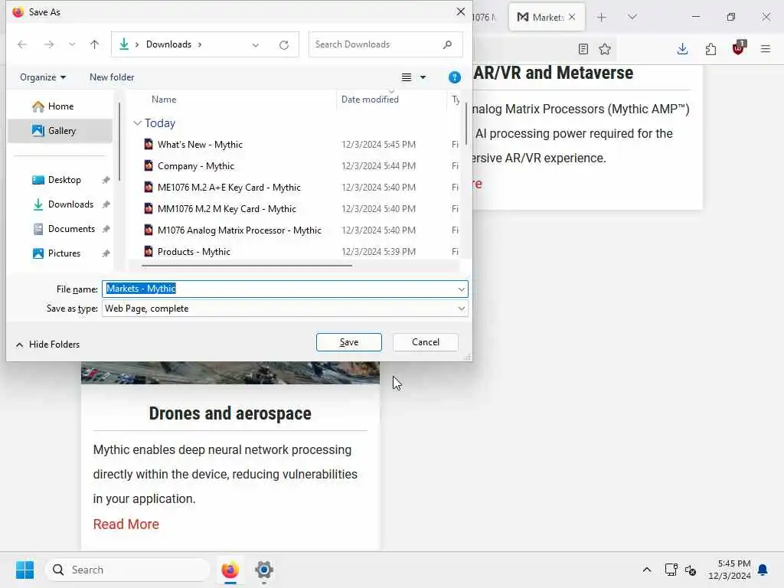Open Pictures in navigation pane
This screenshot has height=588, width=784.
click(x=64, y=253)
